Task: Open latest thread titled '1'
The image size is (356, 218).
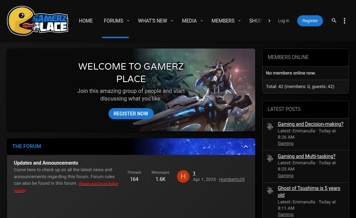Action: pos(194,173)
